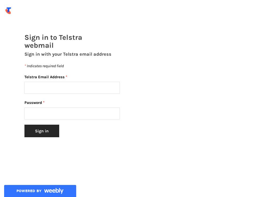The height and width of the screenshot is (197, 278).
Task: Open the Powered by Weebly banner
Action: click(x=40, y=191)
